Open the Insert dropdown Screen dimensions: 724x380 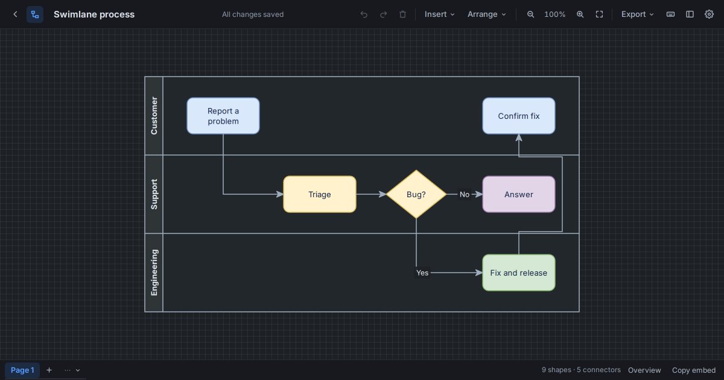[440, 14]
